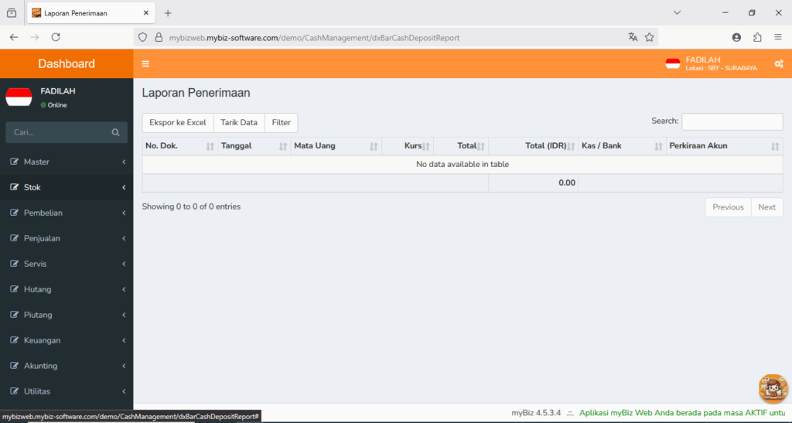Sort by Total column arrows
792x423 pixels.
coord(481,146)
